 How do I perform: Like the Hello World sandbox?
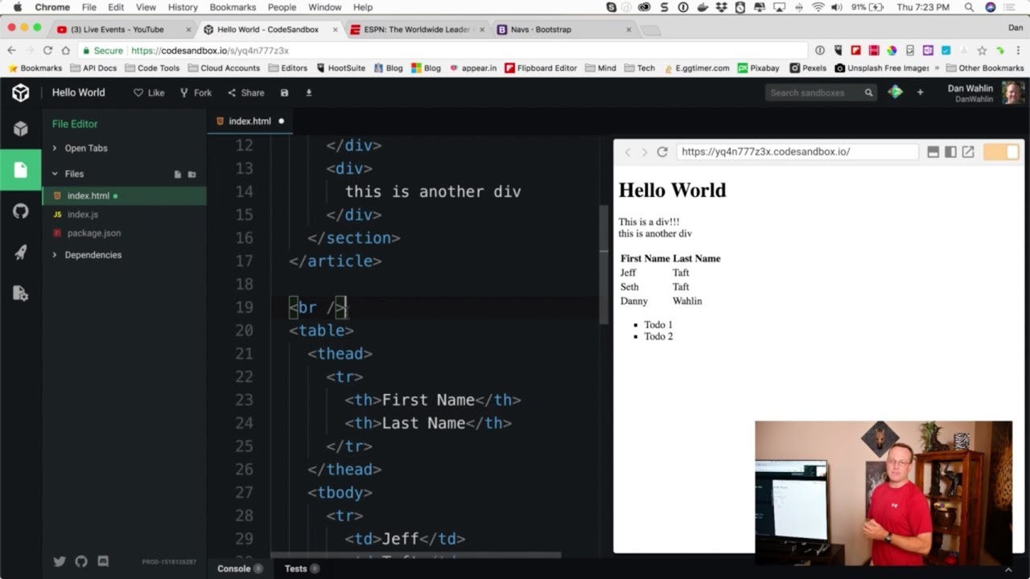149,92
